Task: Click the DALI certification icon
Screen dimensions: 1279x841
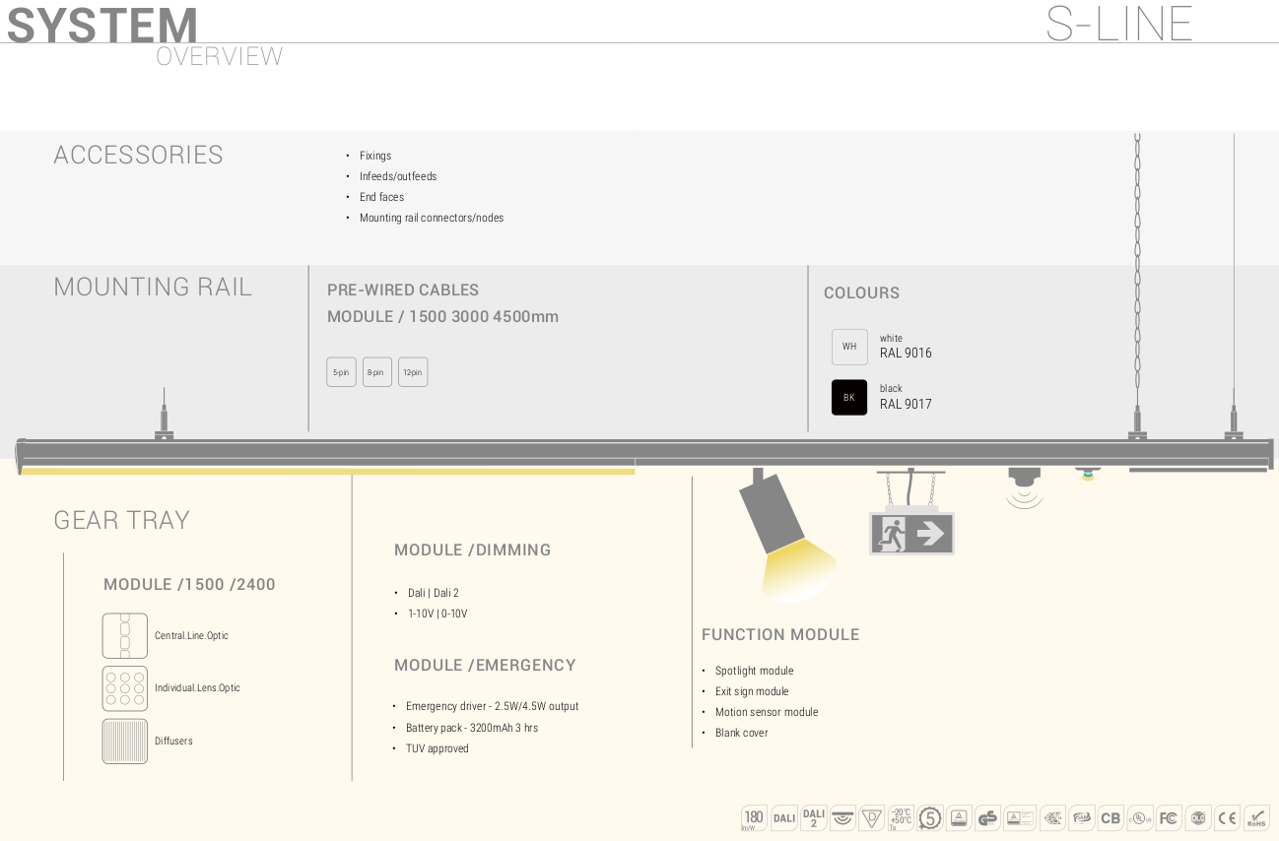Action: [784, 817]
